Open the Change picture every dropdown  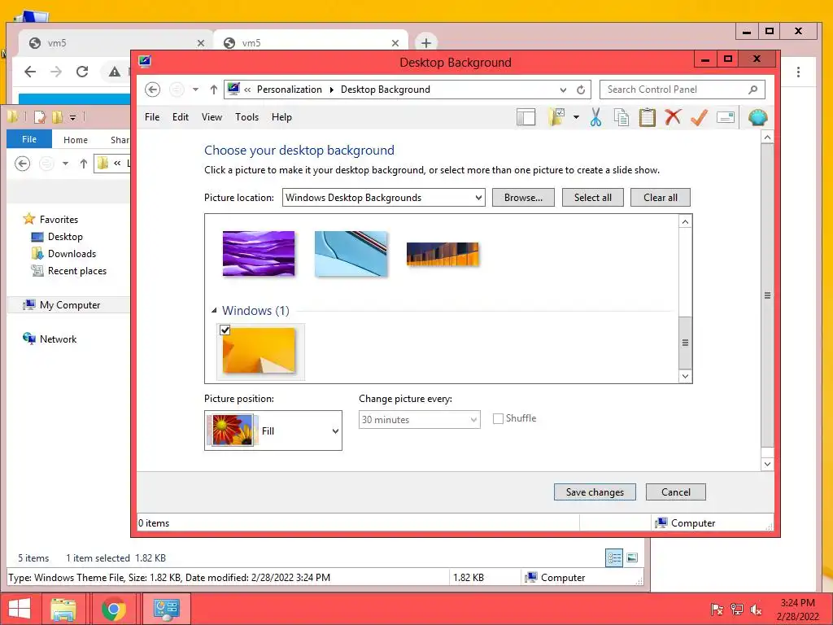tap(419, 419)
